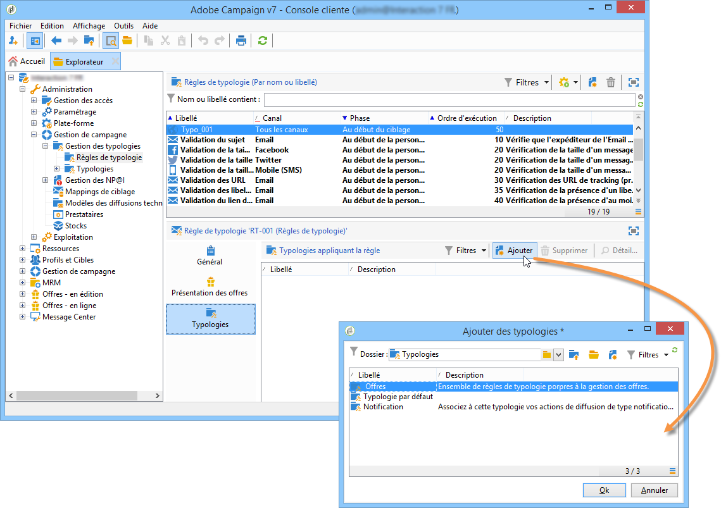Click the list configuration icon beside 19 / 19
Screen dimensions: 721x508
pos(638,212)
